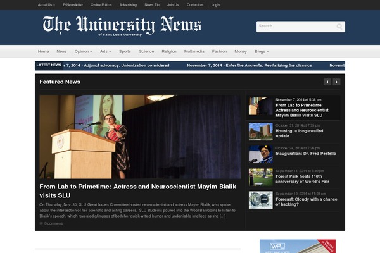
Task: Open the News Tip page
Action: click(x=152, y=5)
